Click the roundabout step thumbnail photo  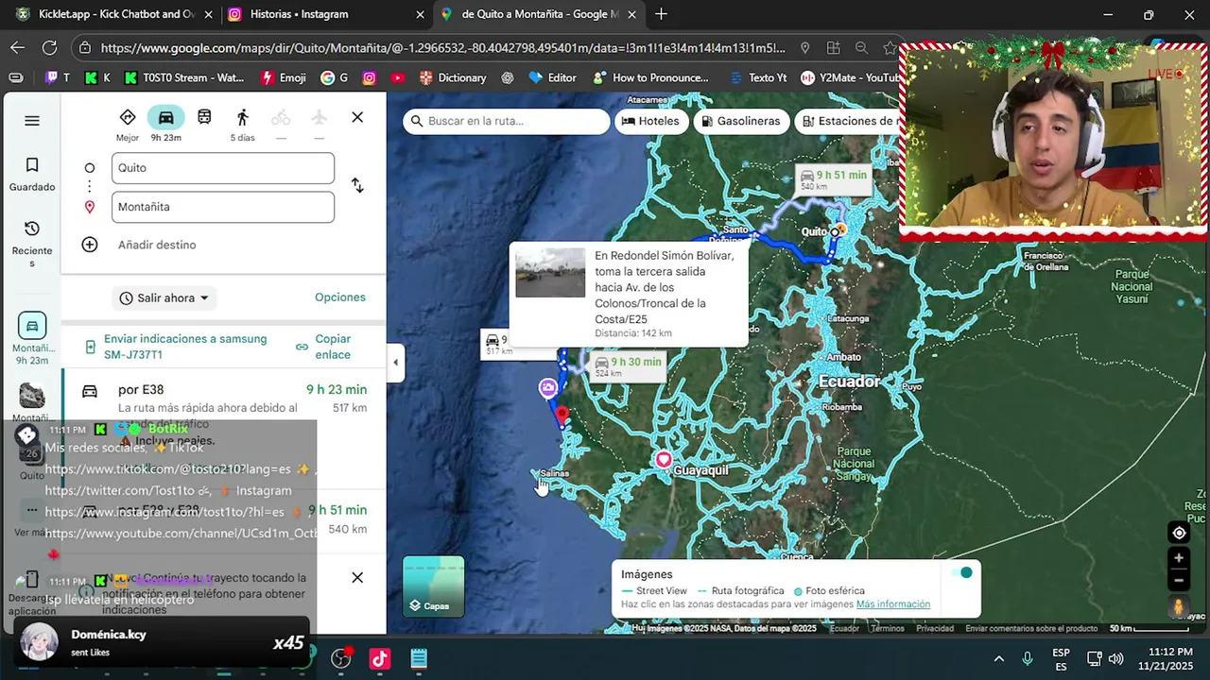[x=550, y=273]
